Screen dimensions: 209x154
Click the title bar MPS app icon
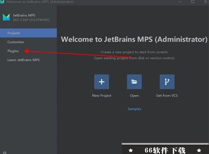pyautogui.click(x=2, y=2)
